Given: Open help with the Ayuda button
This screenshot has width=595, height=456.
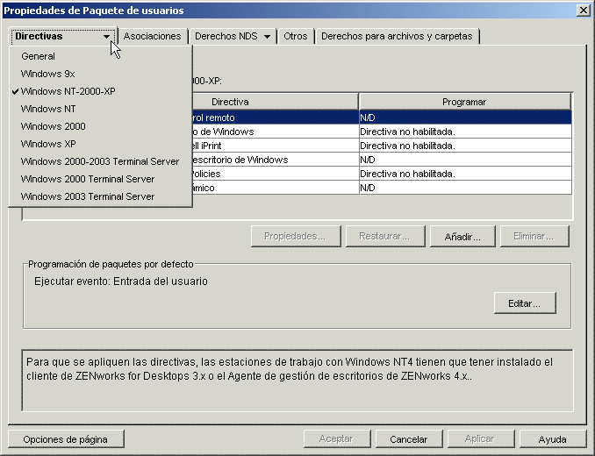Looking at the screenshot, I should pos(553,439).
